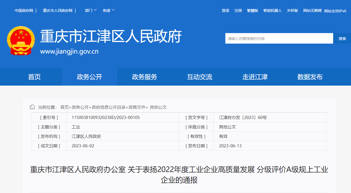The height and width of the screenshot is (193, 351).
Task: Click breadcrumb 政务公开
Action: pos(80,107)
